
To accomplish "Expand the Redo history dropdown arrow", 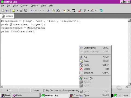I will [43, 11].
